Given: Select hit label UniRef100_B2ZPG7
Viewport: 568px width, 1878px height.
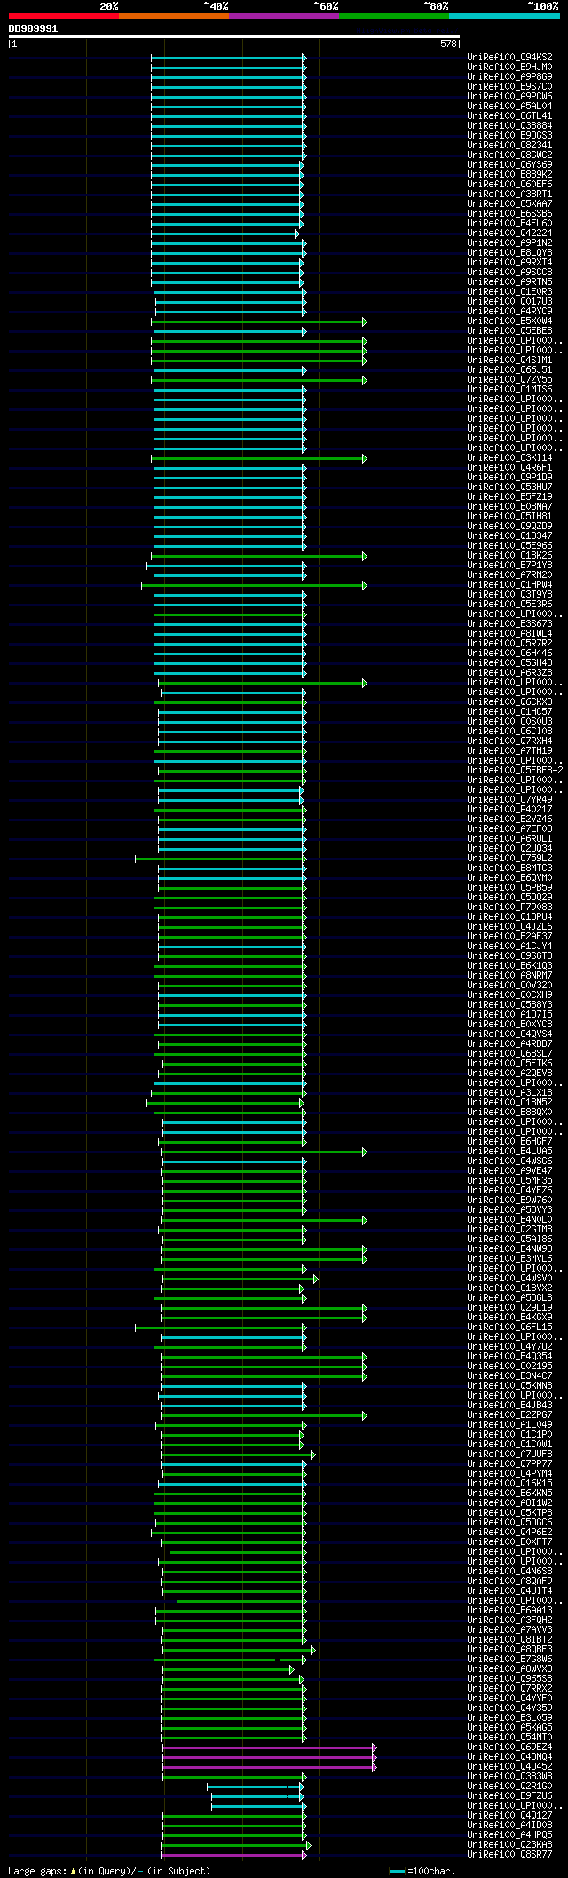Looking at the screenshot, I should [x=509, y=1414].
